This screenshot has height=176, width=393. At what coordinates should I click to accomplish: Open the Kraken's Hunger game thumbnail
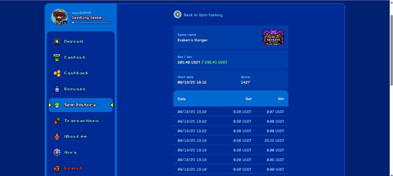[273, 37]
